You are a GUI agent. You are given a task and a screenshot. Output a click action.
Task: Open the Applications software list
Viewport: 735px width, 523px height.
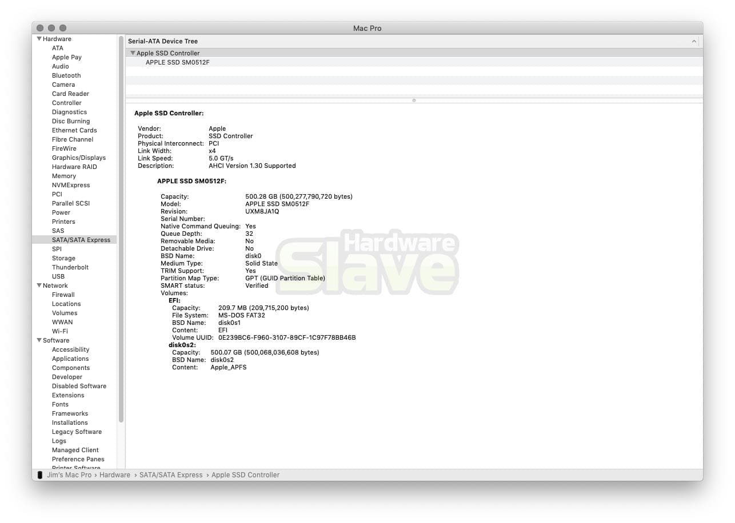pyautogui.click(x=70, y=359)
